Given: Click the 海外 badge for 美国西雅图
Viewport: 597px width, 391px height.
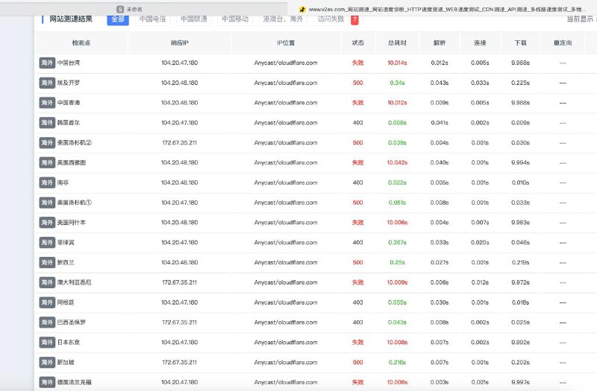Looking at the screenshot, I should pos(47,162).
